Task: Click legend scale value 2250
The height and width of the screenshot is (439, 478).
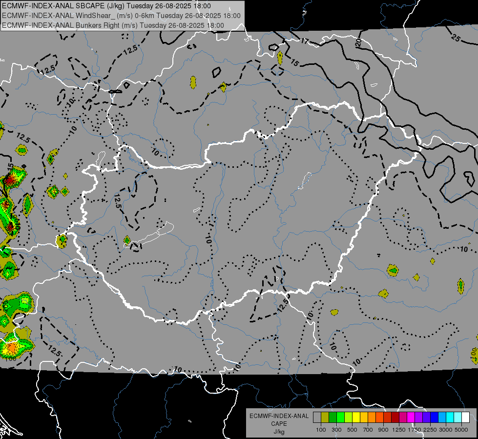Action: [431, 430]
